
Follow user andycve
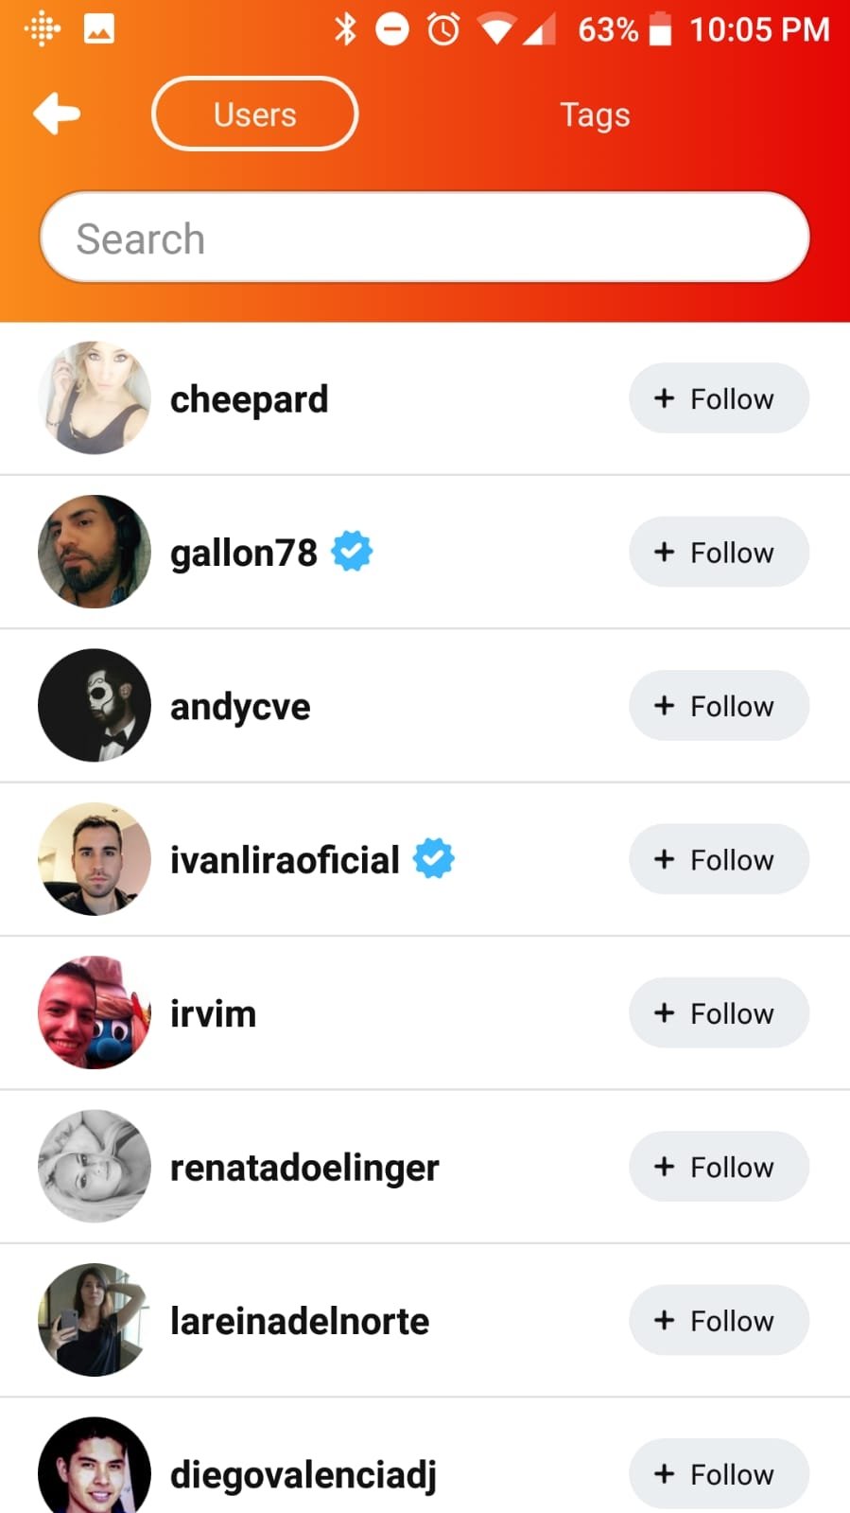tap(719, 706)
